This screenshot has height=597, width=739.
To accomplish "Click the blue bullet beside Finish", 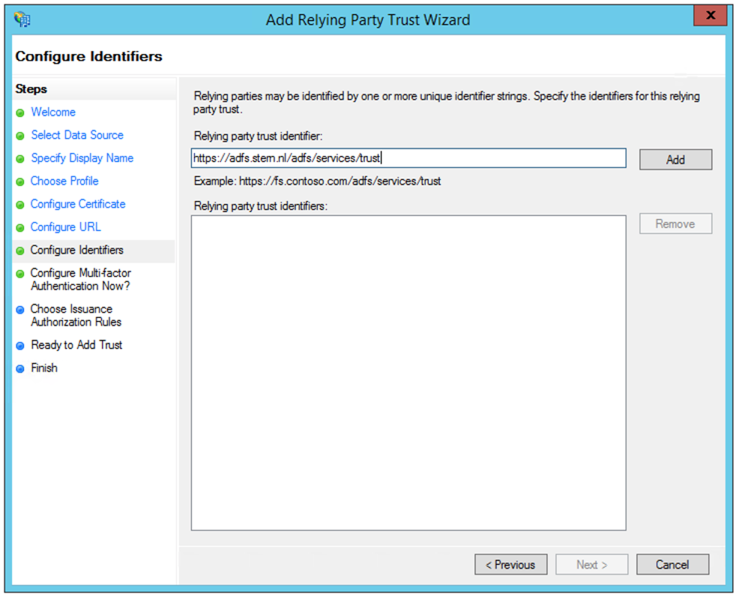I will point(19,369).
